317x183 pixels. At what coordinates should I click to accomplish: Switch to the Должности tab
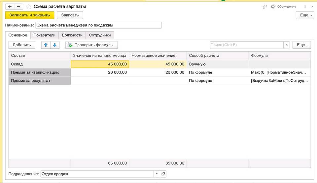[x=72, y=35]
